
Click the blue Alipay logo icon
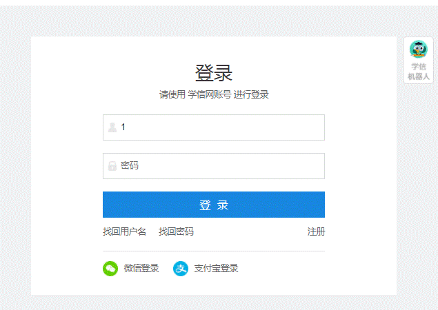(181, 269)
